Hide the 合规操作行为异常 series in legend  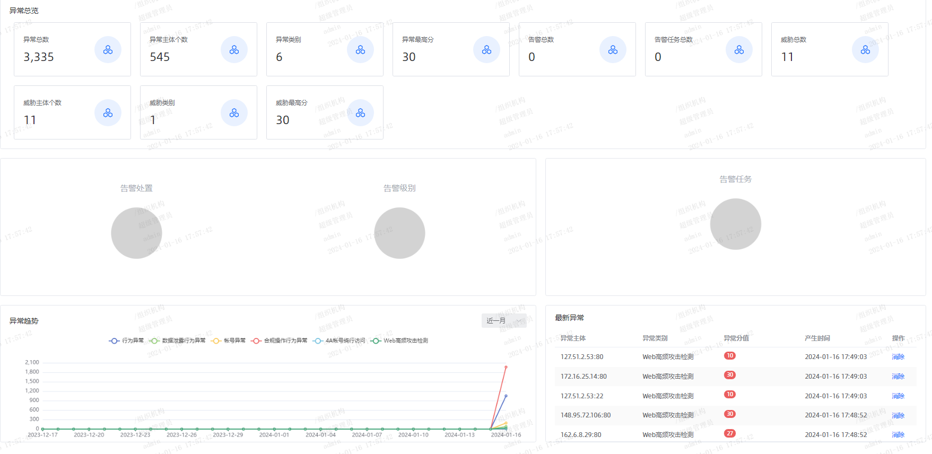coord(280,340)
